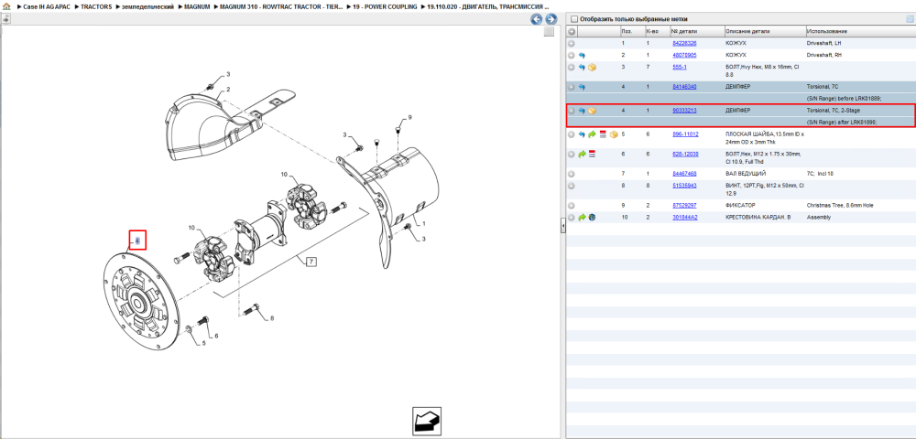The height and width of the screenshot is (439, 916).
Task: Click red list icon in row 628-12030
Action: coord(592,155)
